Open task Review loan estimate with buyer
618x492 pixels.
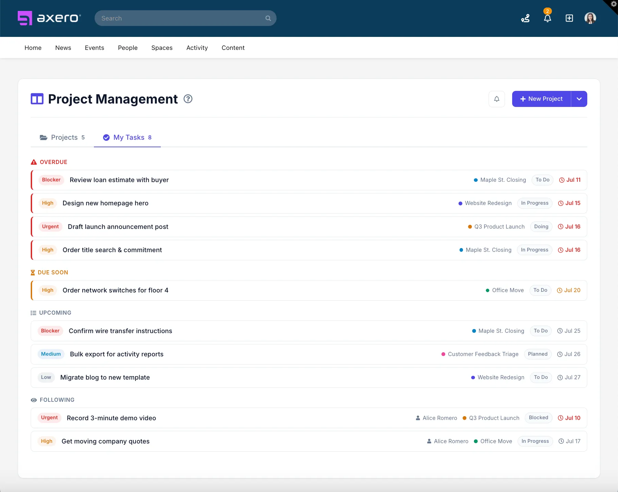point(119,180)
